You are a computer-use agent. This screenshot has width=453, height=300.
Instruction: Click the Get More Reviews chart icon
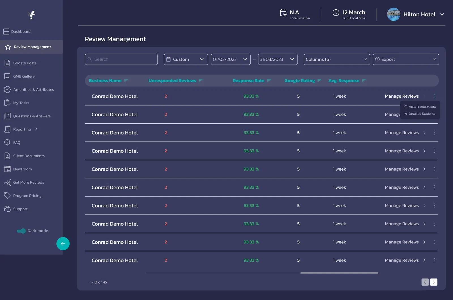click(x=7, y=182)
